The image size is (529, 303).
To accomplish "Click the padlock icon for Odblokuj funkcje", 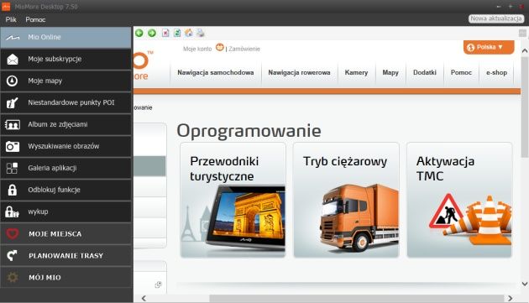I will pos(13,190).
